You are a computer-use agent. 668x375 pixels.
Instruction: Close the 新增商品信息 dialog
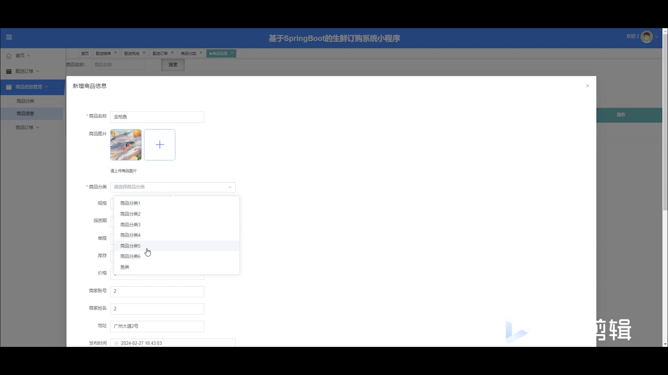point(588,86)
